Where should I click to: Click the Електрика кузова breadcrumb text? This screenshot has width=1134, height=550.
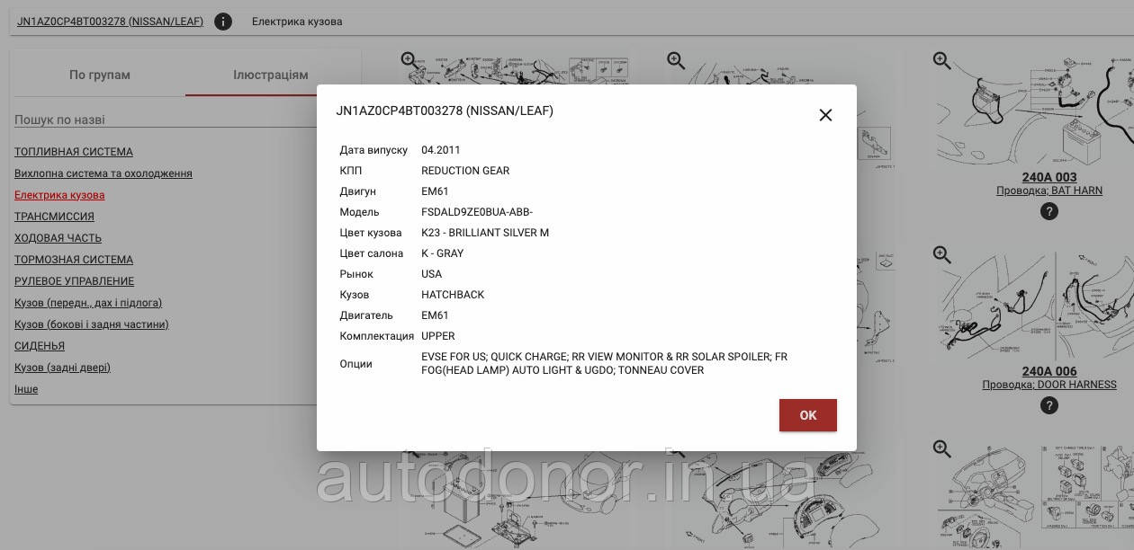pyautogui.click(x=297, y=22)
